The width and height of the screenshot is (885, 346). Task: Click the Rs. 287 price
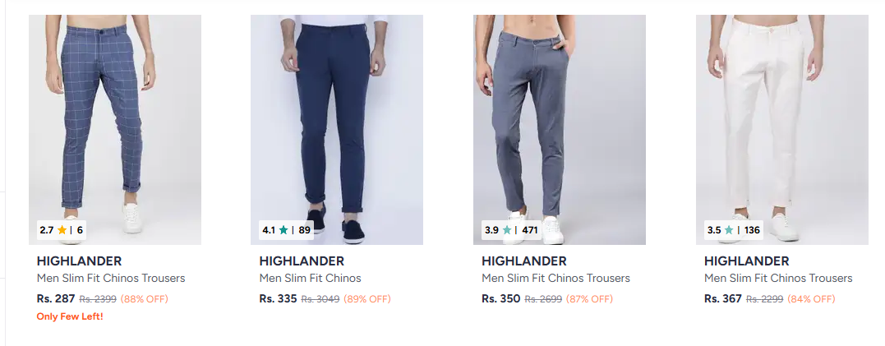(x=56, y=298)
